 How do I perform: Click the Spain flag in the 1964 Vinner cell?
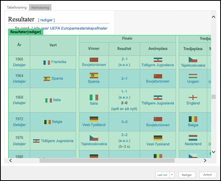[94, 75]
